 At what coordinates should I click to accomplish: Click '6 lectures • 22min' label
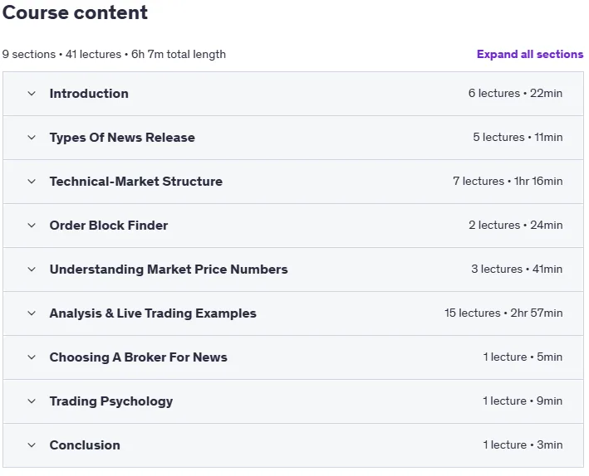pyautogui.click(x=515, y=93)
